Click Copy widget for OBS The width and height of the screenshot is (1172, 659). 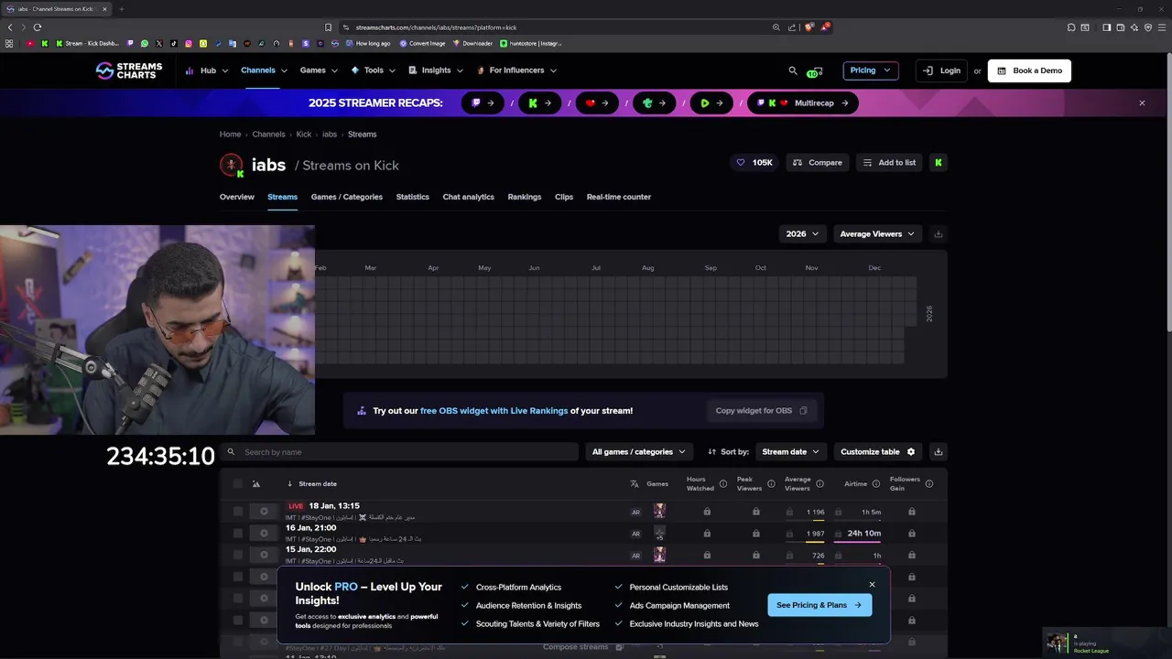[761, 411]
